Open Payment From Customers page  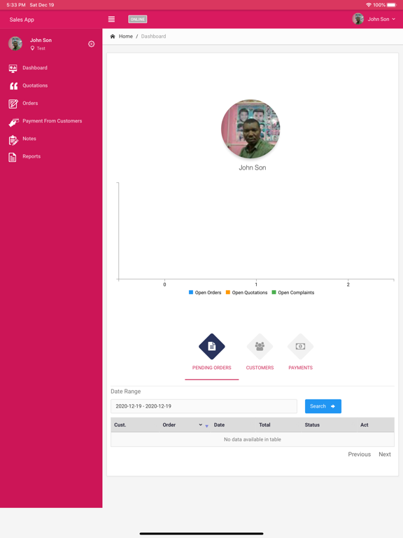52,121
